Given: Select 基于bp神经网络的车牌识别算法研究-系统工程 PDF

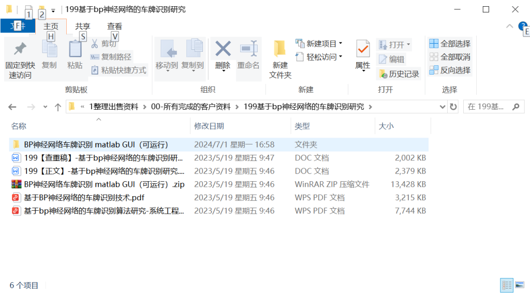Looking at the screenshot, I should pos(219,211).
